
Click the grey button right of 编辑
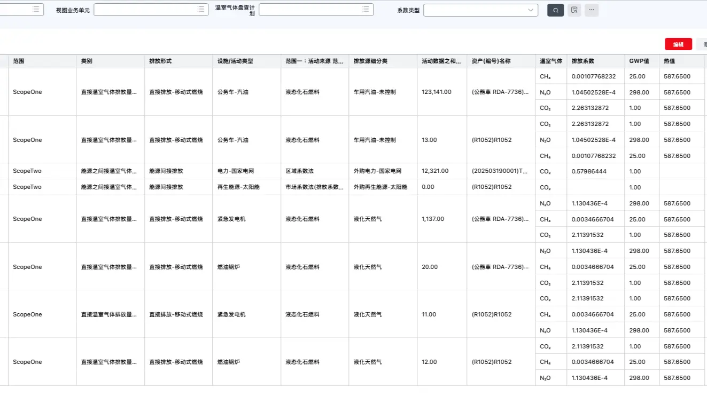[x=703, y=44]
